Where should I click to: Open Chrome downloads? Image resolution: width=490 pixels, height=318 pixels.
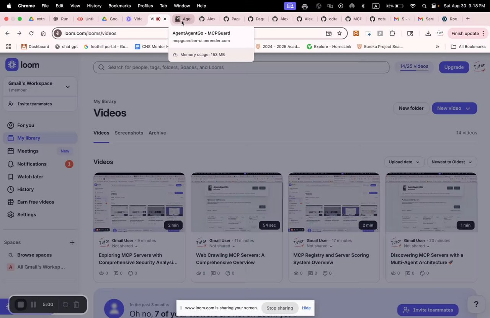pyautogui.click(x=428, y=34)
